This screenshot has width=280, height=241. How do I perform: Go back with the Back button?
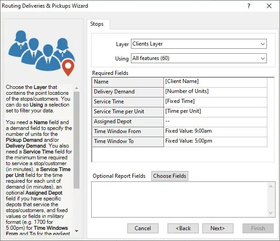(183, 228)
